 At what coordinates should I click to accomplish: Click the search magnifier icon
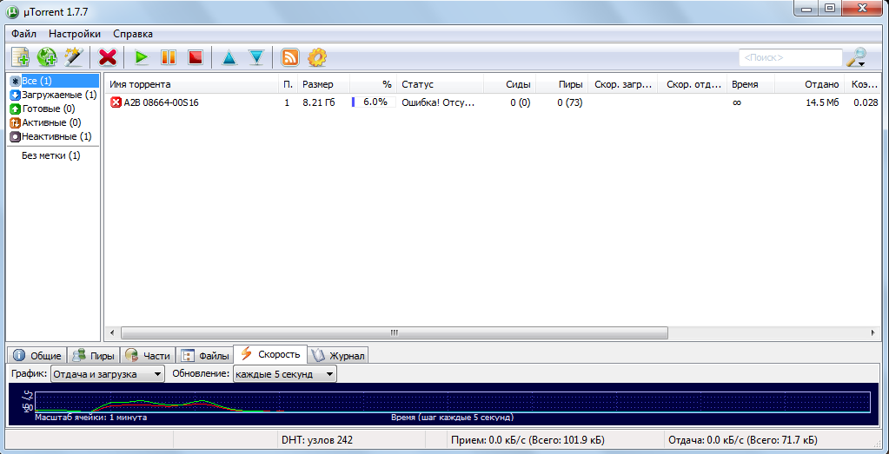(x=856, y=57)
